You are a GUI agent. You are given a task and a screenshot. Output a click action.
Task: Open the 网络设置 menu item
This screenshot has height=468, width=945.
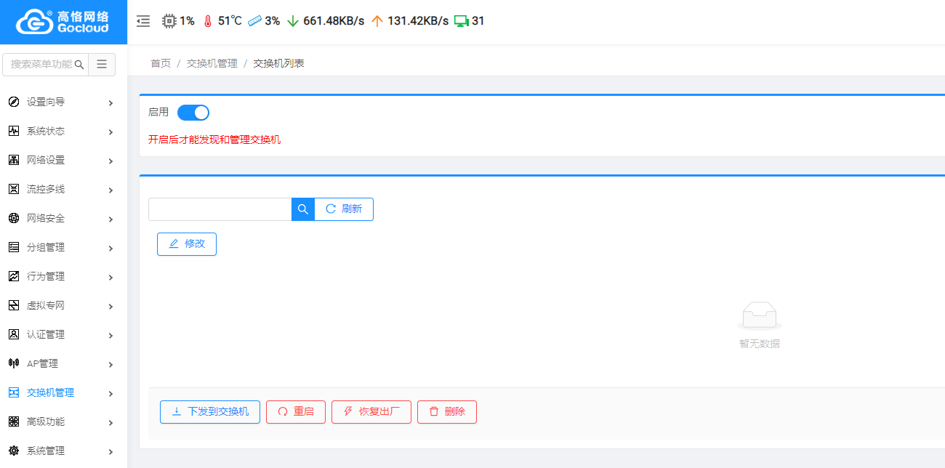pos(63,160)
